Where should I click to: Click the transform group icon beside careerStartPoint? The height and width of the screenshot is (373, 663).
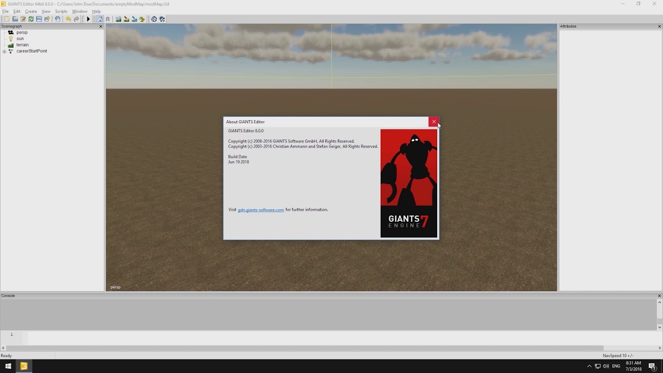point(11,51)
